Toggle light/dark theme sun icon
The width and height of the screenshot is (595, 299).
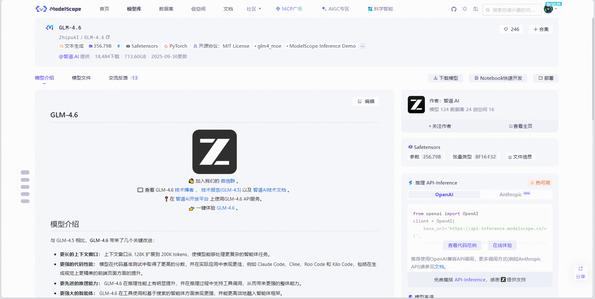465,9
